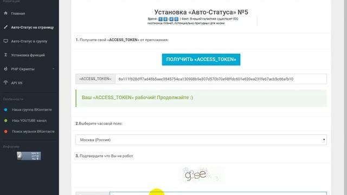Click the monitor icon for Авто-Статус в группу

pyautogui.click(x=6, y=41)
